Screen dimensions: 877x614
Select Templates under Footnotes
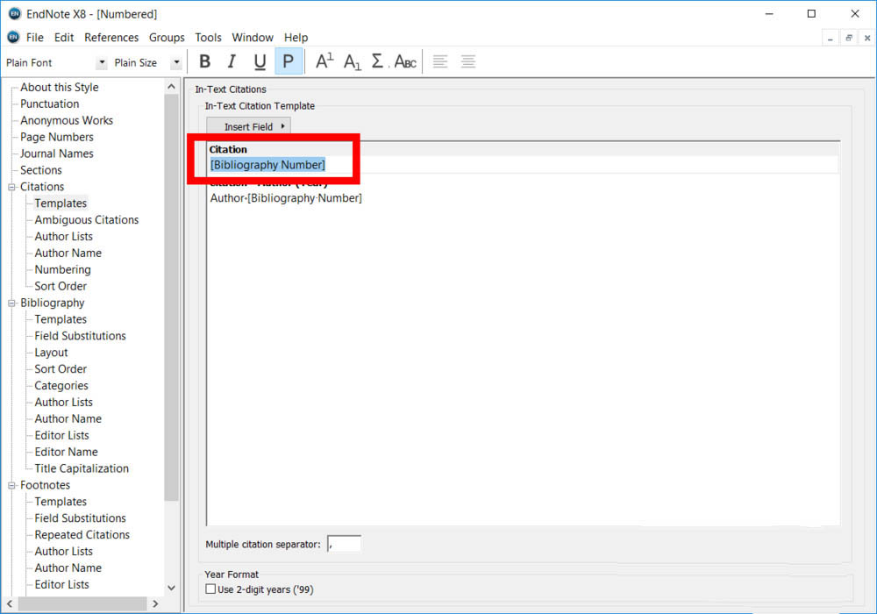pos(61,502)
